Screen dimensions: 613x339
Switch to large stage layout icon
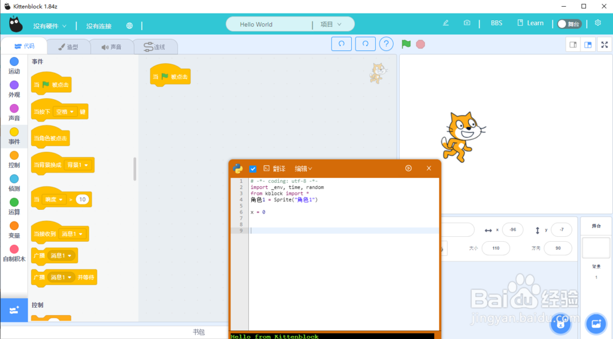[x=588, y=45]
